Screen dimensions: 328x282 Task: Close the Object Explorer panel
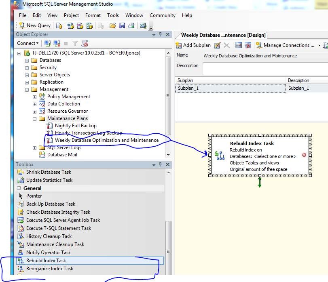(167, 34)
